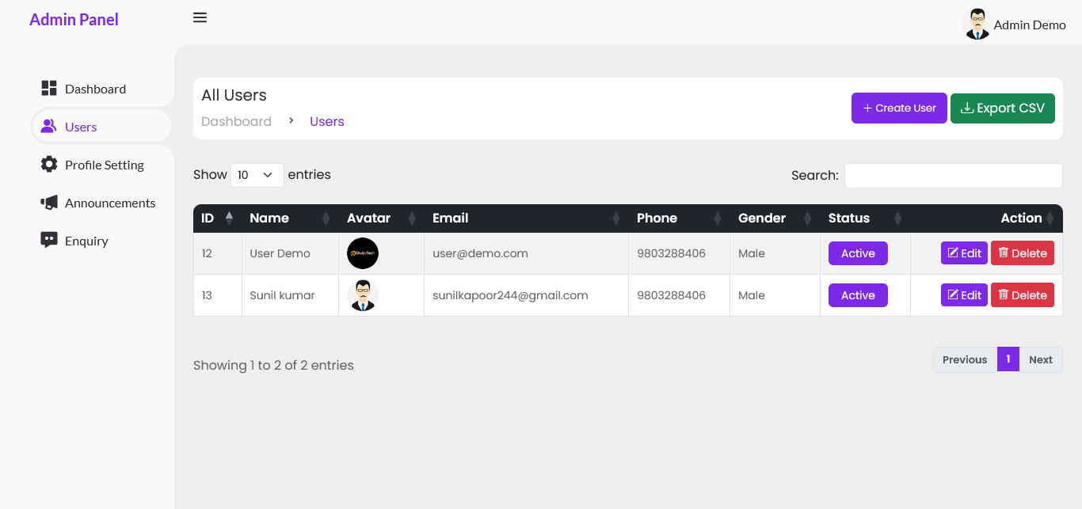Click Sunil kumar's avatar thumbnail
The width and height of the screenshot is (1082, 509).
pos(363,295)
